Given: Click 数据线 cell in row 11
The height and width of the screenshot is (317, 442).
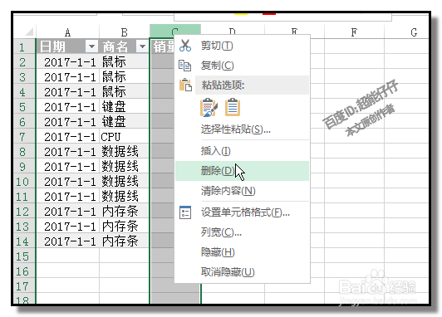Looking at the screenshot, I should coord(125,197).
